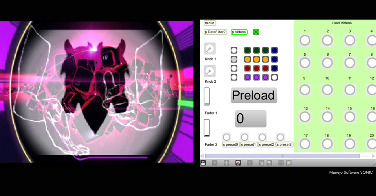Select the p Videos subpatcher object

[239, 32]
